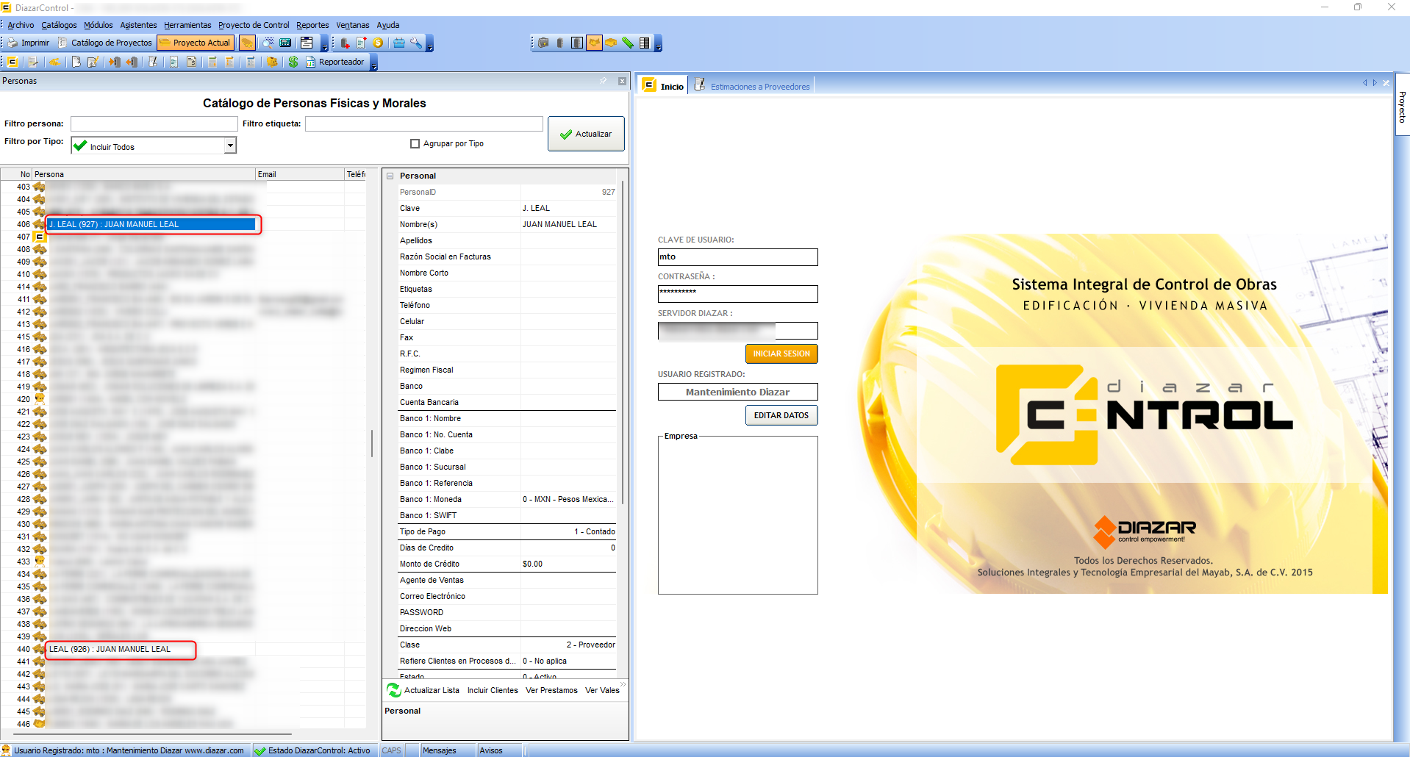1410x757 pixels.
Task: Click the gold coin icon in toolbar
Action: (x=378, y=43)
